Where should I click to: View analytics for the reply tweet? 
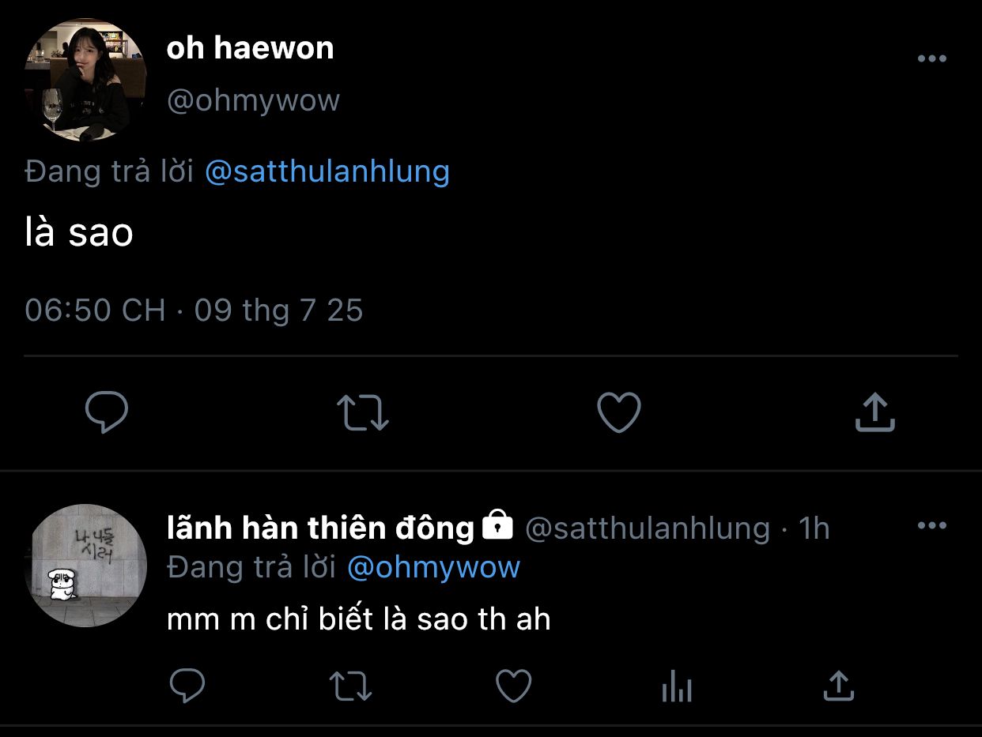tap(677, 687)
